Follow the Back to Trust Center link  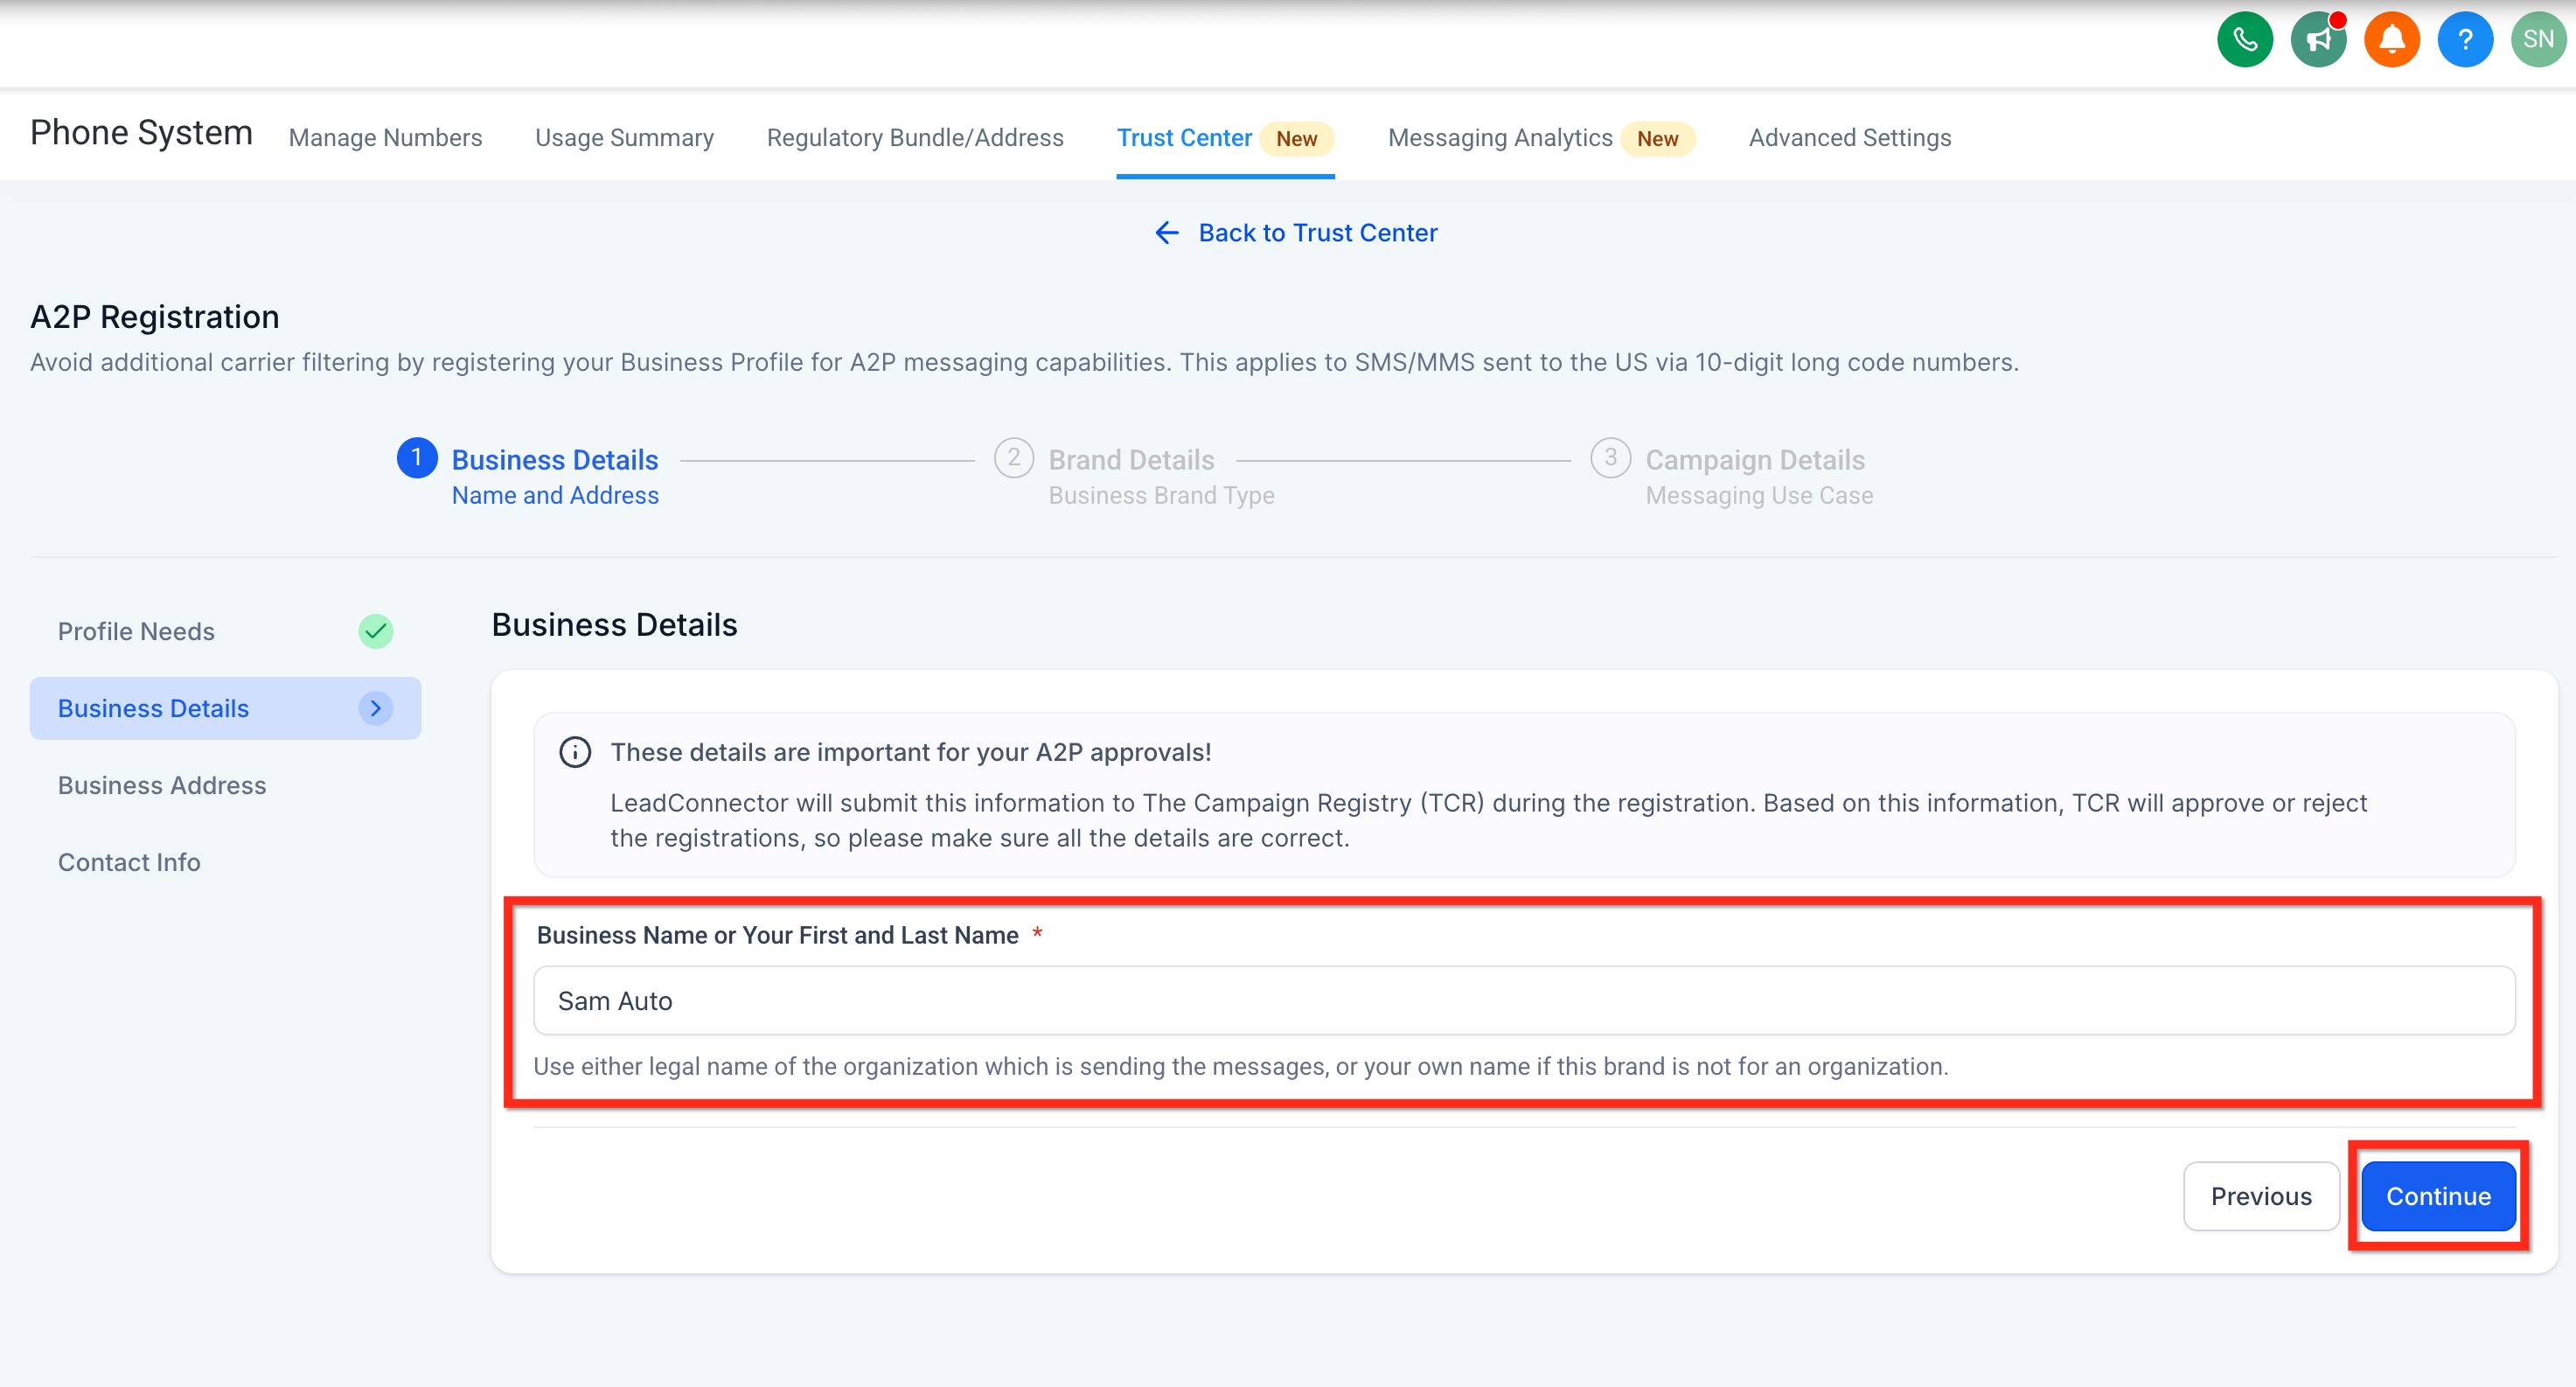(x=1317, y=233)
